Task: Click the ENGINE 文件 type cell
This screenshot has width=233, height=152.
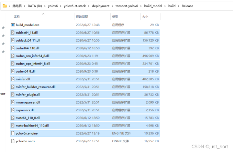Action: point(121,133)
